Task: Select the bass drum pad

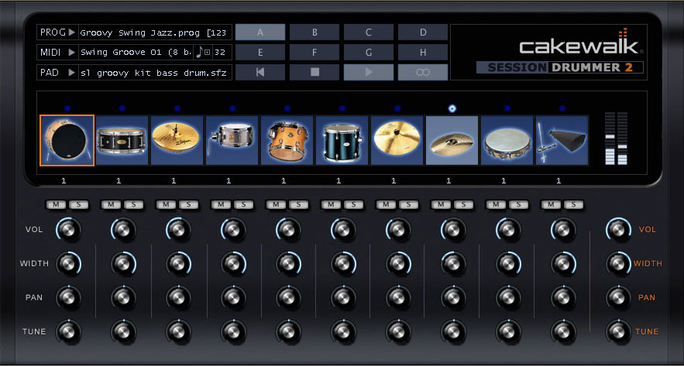Action: [67, 140]
